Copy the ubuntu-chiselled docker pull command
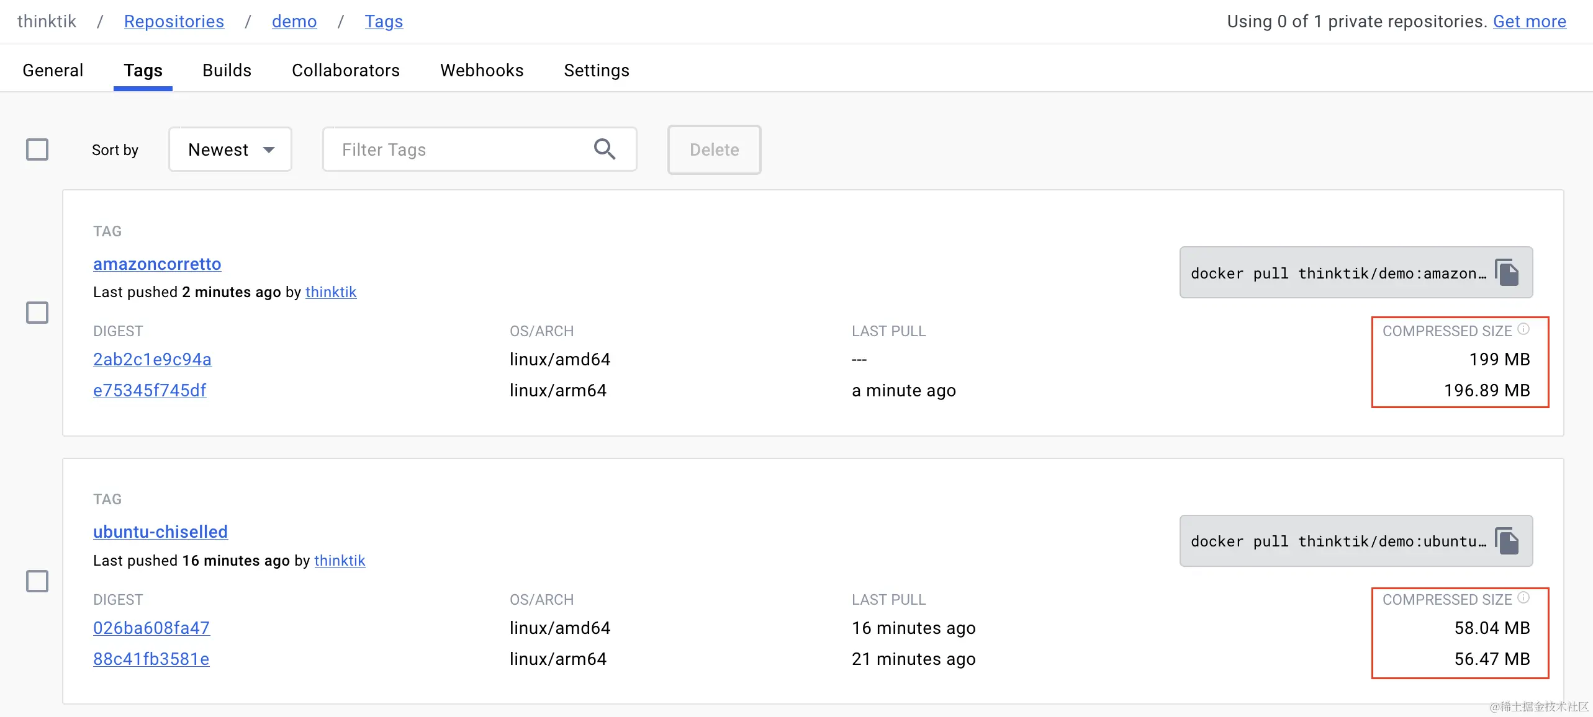The height and width of the screenshot is (717, 1593). pos(1507,541)
